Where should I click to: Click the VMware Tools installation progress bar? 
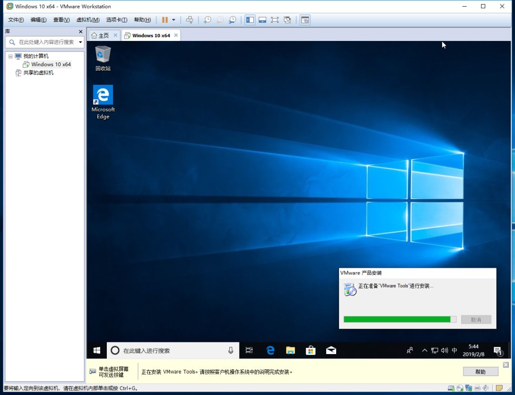tap(400, 319)
